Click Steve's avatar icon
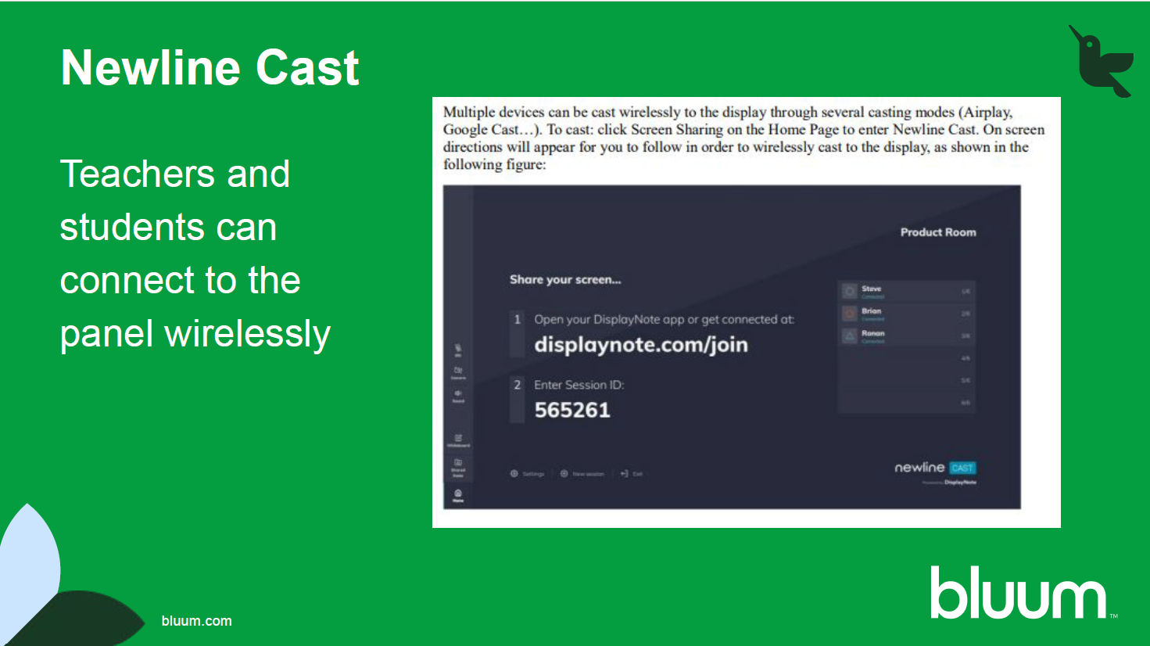 click(850, 292)
